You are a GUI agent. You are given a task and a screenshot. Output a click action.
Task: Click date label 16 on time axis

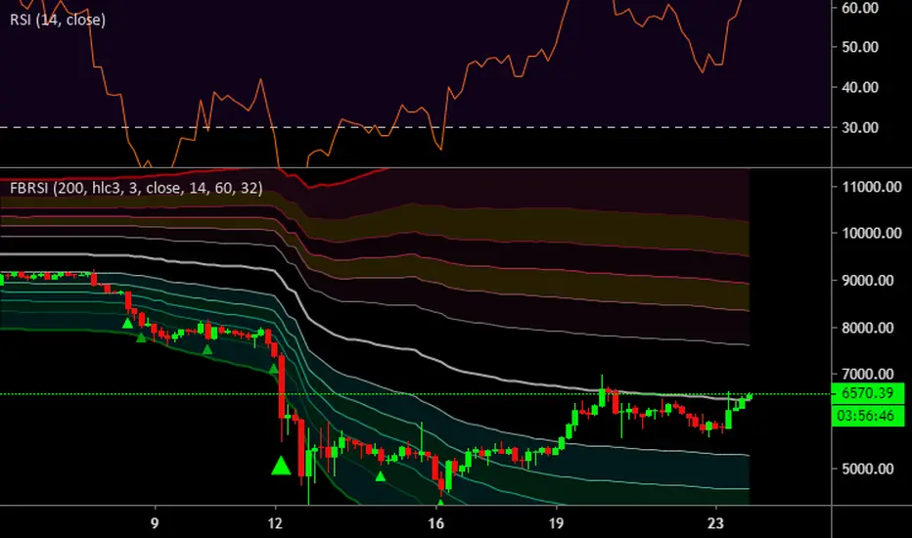435,523
